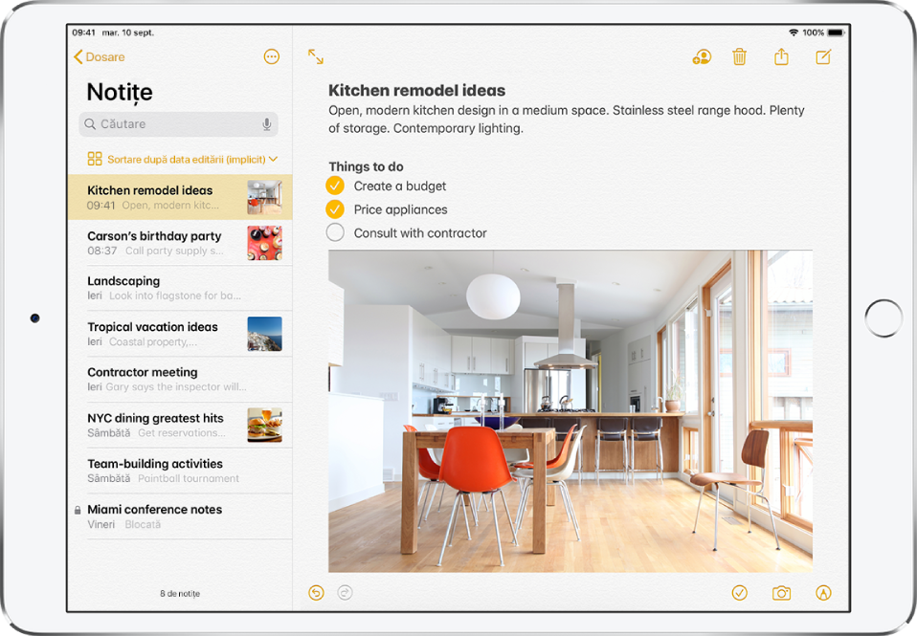Tap note body text about stainless steel
The height and width of the screenshot is (636, 917).
pos(566,120)
